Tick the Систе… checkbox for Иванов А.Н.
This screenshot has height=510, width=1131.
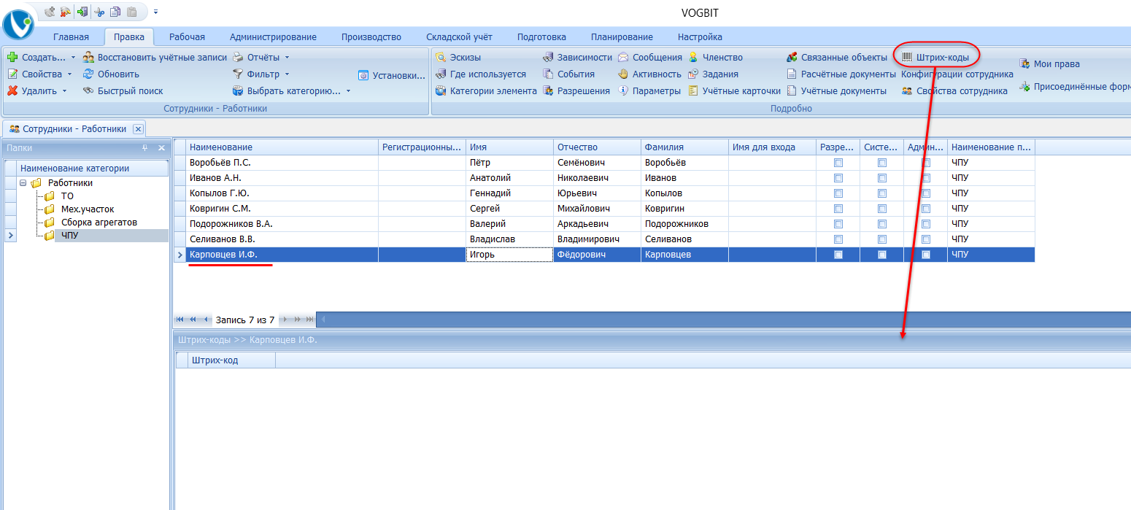(x=882, y=178)
